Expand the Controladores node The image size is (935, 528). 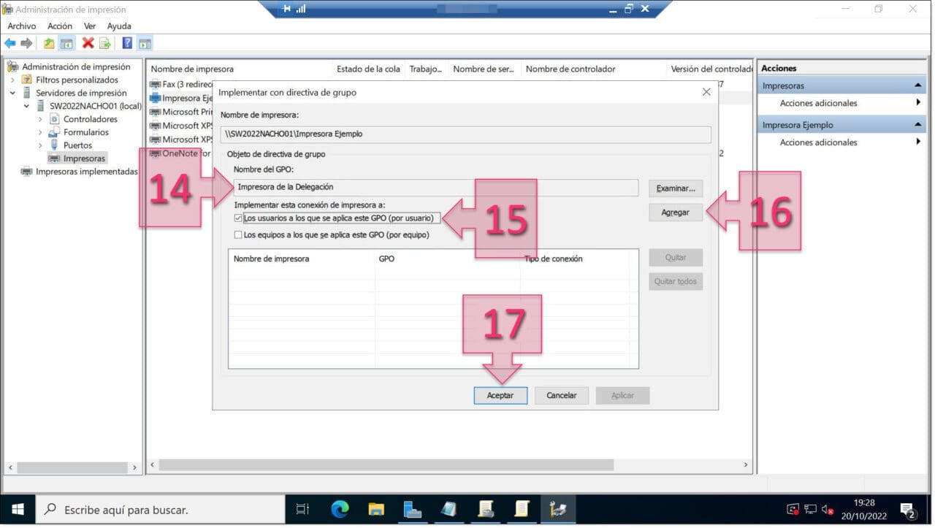[x=40, y=119]
